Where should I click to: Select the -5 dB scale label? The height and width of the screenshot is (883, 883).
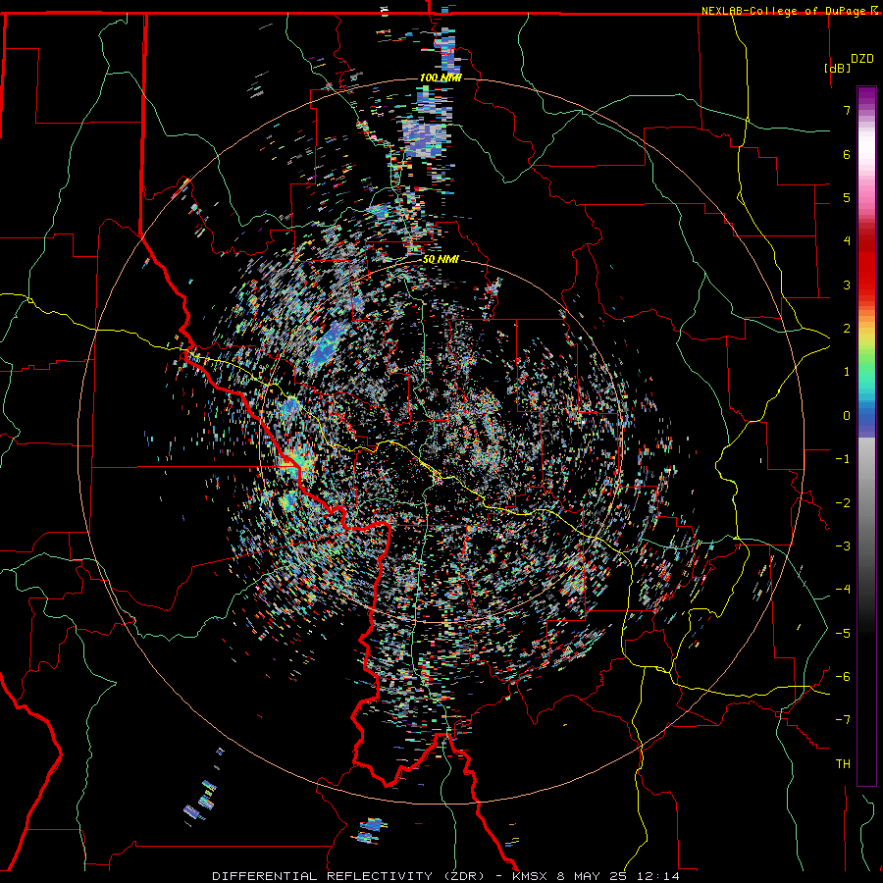pyautogui.click(x=843, y=634)
